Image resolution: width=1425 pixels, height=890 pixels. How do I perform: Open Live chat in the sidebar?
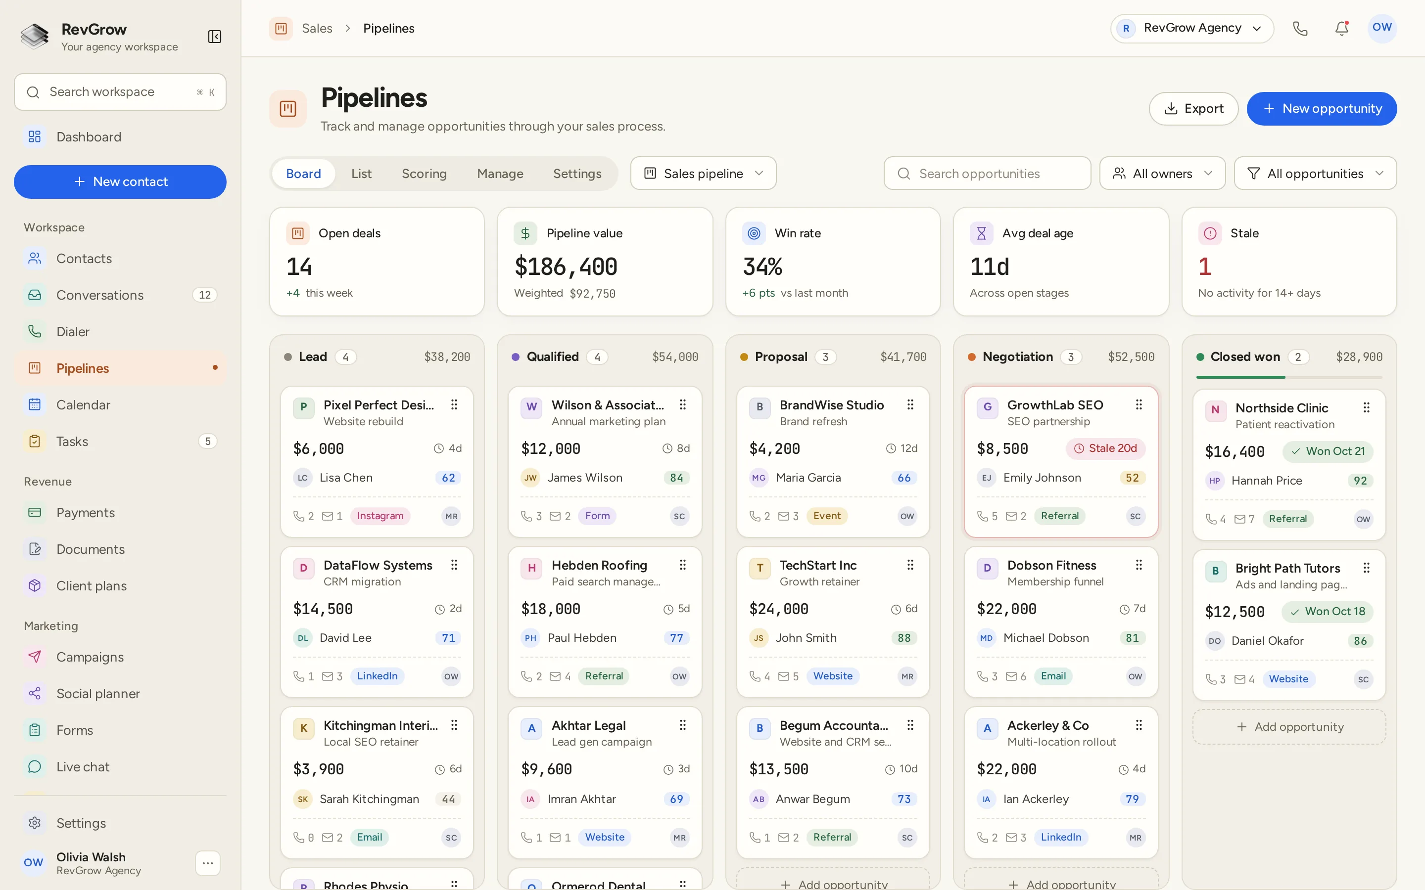120,766
